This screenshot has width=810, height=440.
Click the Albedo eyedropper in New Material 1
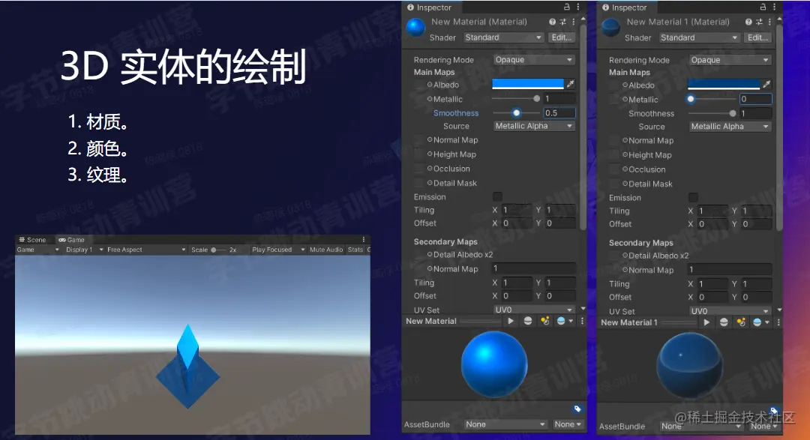[766, 84]
